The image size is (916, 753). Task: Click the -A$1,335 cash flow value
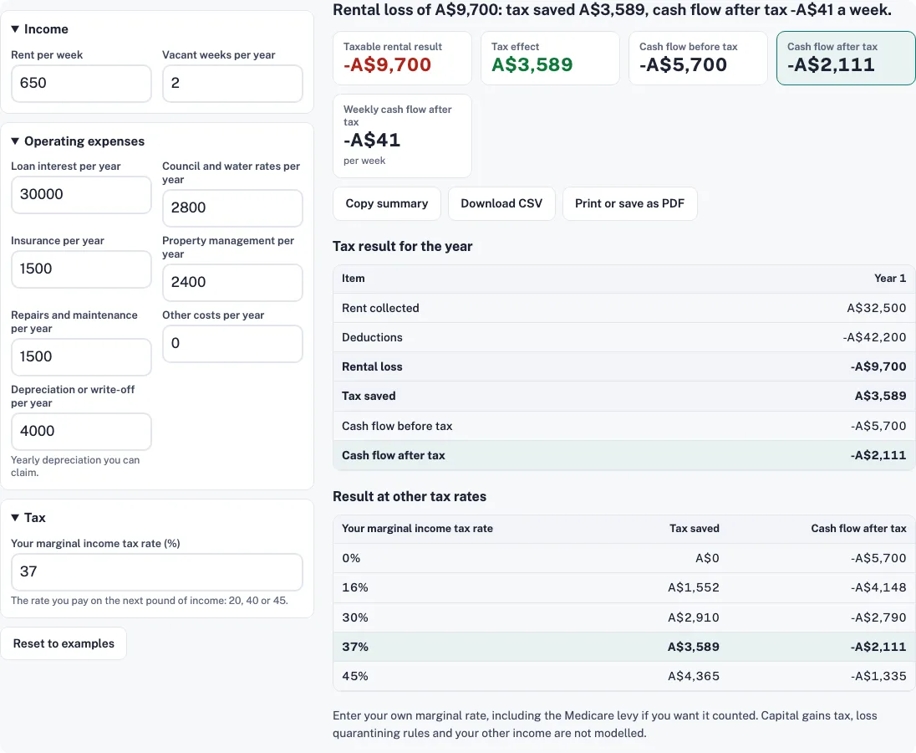click(878, 676)
